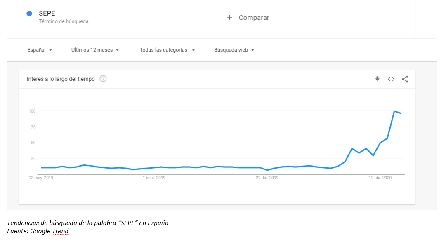Open help for Interés a lo largo del tiempo
This screenshot has width=446, height=244.
pyautogui.click(x=103, y=79)
